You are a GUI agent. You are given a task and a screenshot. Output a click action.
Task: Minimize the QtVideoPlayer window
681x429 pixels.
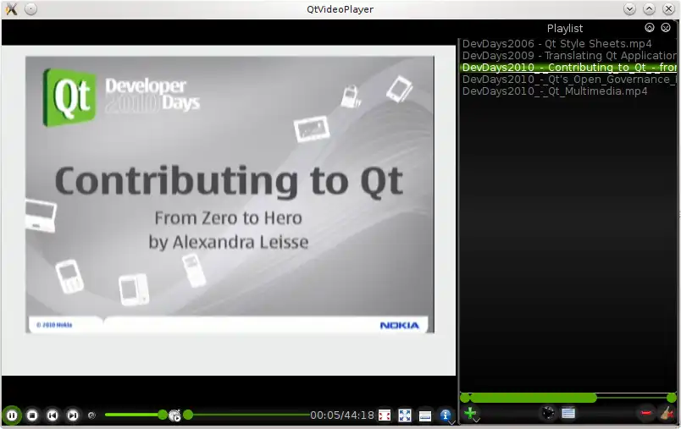(629, 9)
